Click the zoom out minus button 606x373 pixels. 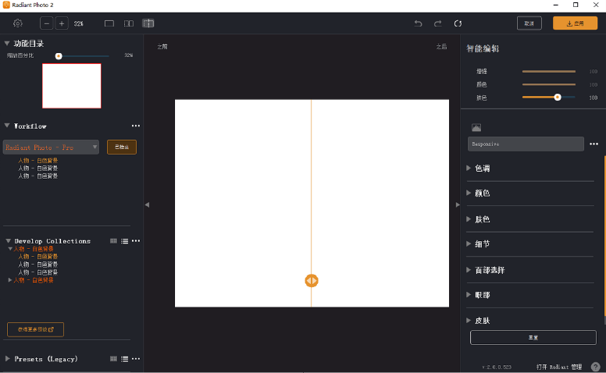pyautogui.click(x=47, y=23)
